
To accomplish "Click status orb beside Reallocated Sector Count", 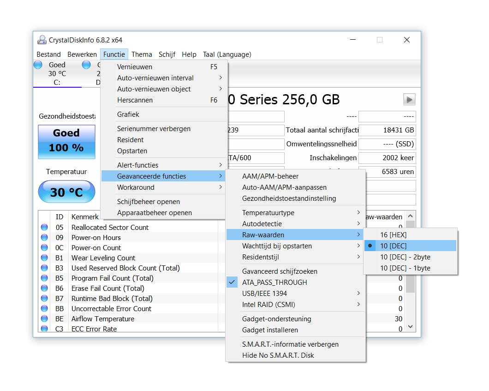I will [x=44, y=227].
